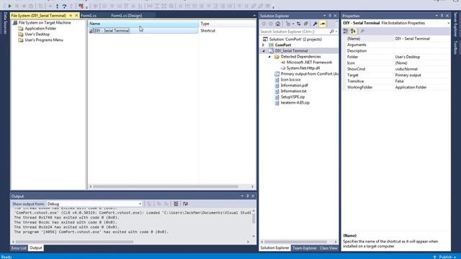Open Solution Explorer search options dropdown
The height and width of the screenshot is (259, 461).
336,32
